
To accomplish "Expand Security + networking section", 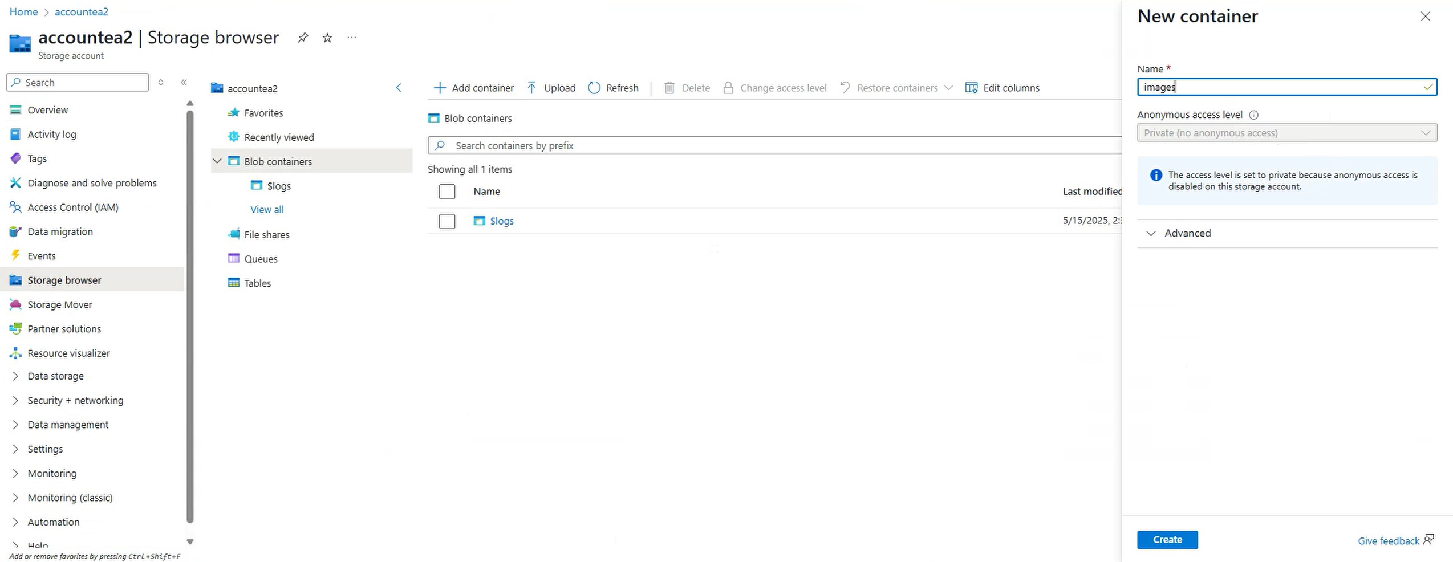I will click(x=15, y=401).
